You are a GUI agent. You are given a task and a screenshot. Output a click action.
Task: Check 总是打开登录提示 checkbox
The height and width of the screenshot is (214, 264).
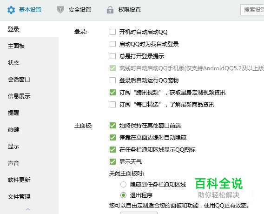pos(112,56)
